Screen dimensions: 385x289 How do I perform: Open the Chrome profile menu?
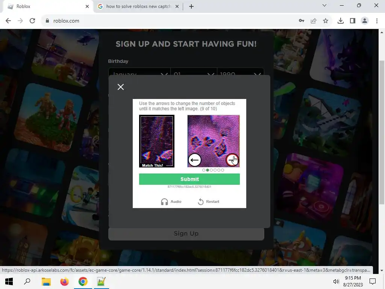click(x=365, y=21)
